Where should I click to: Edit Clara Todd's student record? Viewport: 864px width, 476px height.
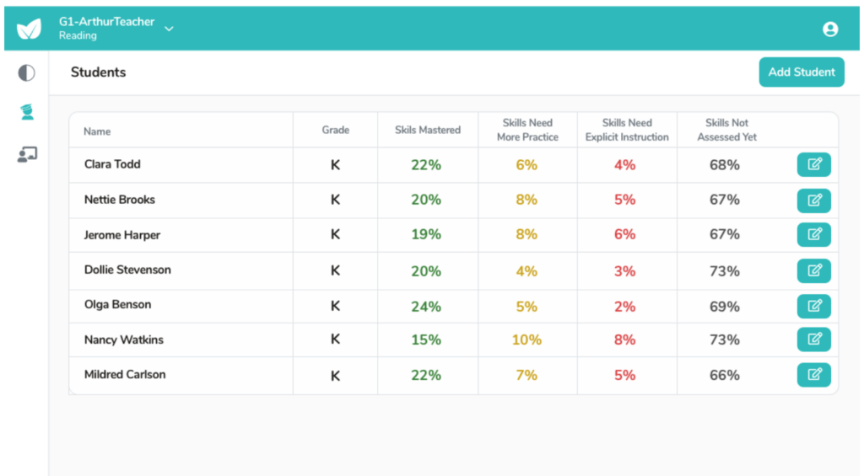click(x=813, y=165)
